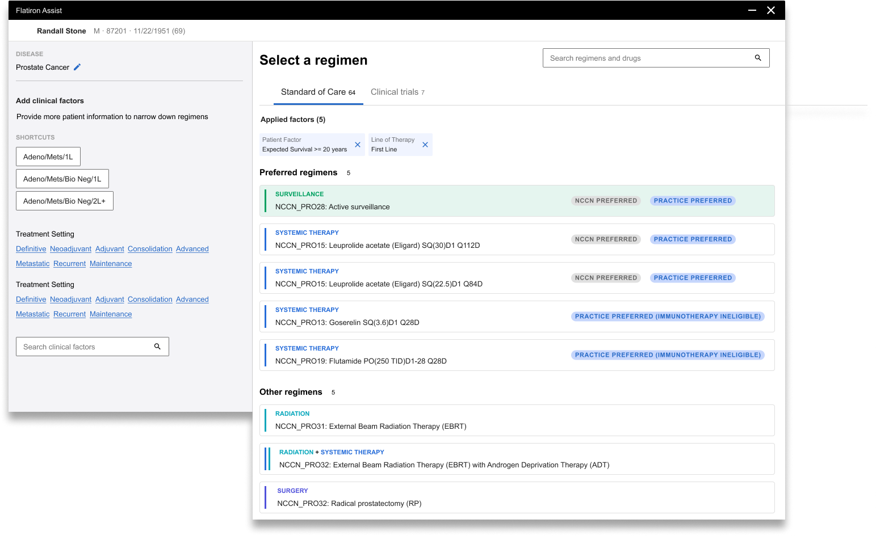The image size is (876, 536).
Task: Apply the Adeno/Mets/Bio Neg/1L shortcut
Action: click(62, 179)
